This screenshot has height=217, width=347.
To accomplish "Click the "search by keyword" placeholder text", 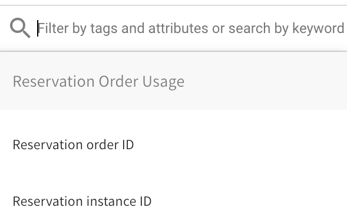I will (x=286, y=28).
